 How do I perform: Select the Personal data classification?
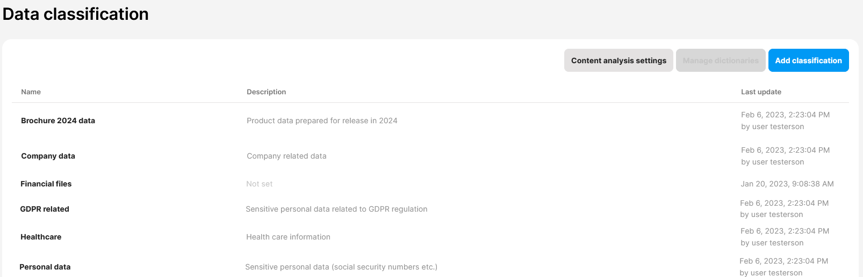pos(45,267)
